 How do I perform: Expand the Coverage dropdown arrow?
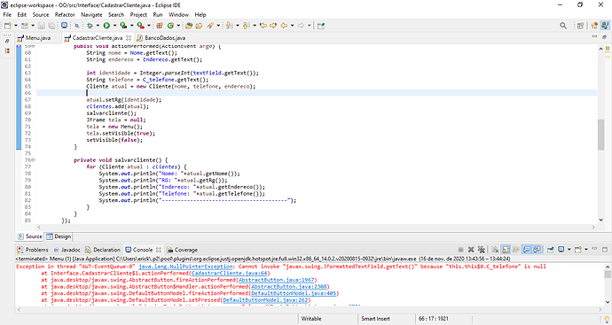coord(131,26)
